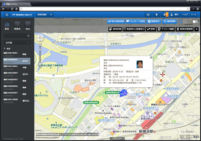Collapse the 本社 vehicle group

(5, 48)
